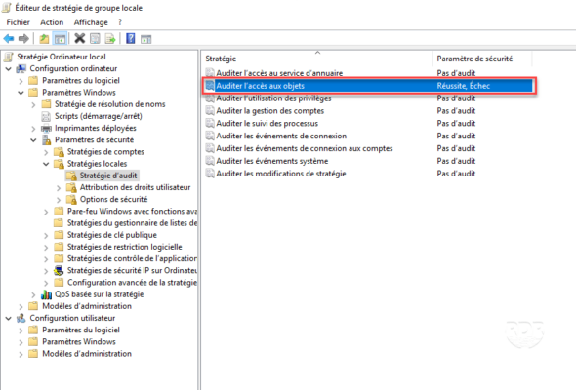This screenshot has width=576, height=390.
Task: Toggle the console tree pane icon
Action: point(60,39)
